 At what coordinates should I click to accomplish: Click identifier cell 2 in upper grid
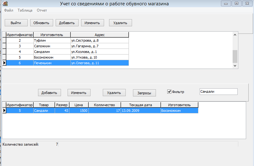pos(19,40)
